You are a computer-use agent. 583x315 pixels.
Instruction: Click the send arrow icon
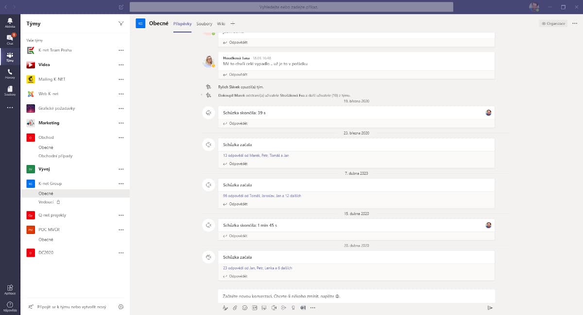490,307
